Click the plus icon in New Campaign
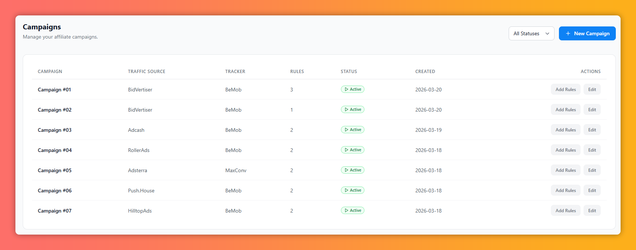This screenshot has width=636, height=250. point(568,33)
